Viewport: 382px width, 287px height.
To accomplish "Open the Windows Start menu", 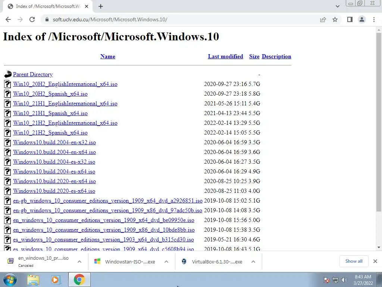I will [x=10, y=280].
